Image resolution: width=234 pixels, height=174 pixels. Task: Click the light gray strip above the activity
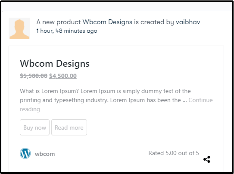point(117,6)
